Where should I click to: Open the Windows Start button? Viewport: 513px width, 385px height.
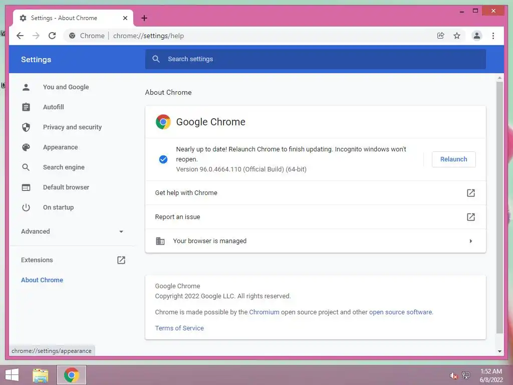click(x=12, y=375)
